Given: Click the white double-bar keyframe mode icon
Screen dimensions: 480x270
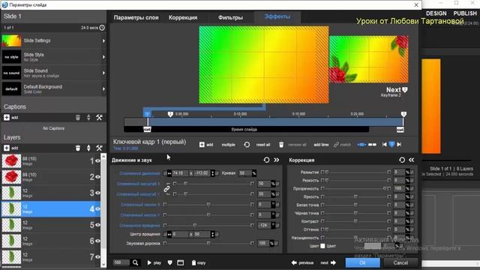Looking at the screenshot, I should (372, 145).
